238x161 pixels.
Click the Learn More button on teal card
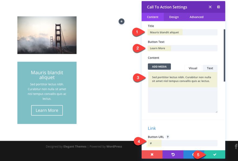(47, 110)
